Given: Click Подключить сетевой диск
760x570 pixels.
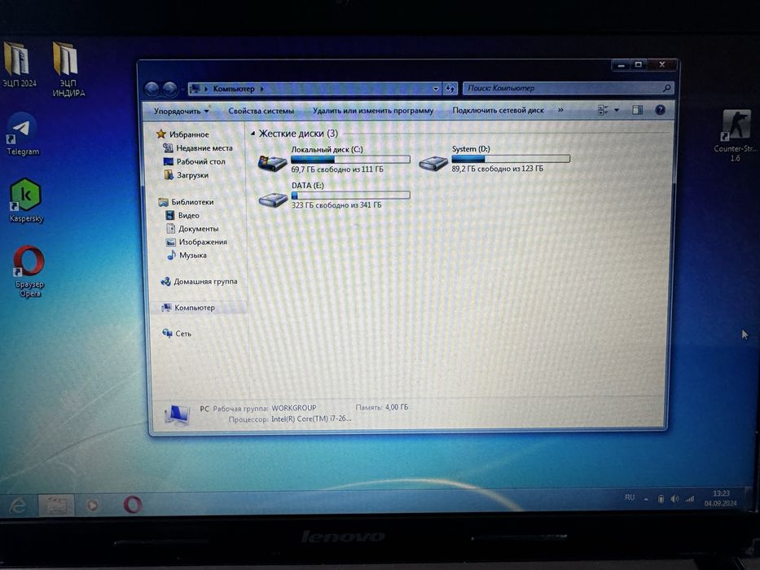Looking at the screenshot, I should (x=498, y=110).
